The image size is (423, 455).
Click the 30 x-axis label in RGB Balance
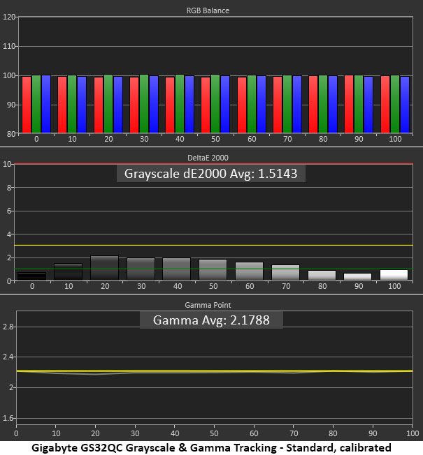[144, 139]
